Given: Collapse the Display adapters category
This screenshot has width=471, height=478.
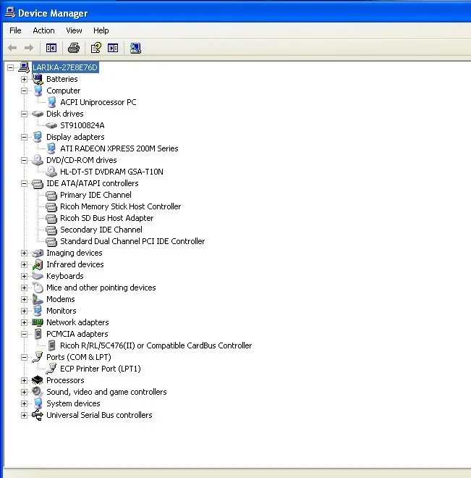Looking at the screenshot, I should click(24, 137).
